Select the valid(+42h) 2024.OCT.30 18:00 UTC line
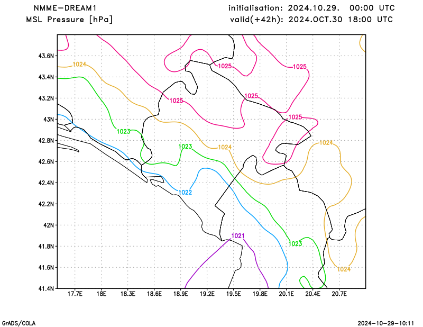The height and width of the screenshot is (327, 423). [311, 20]
